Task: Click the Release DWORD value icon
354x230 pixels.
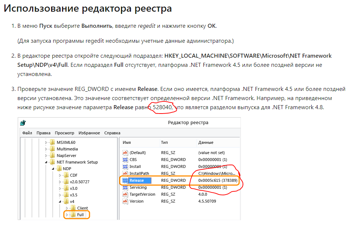Action: click(125, 180)
